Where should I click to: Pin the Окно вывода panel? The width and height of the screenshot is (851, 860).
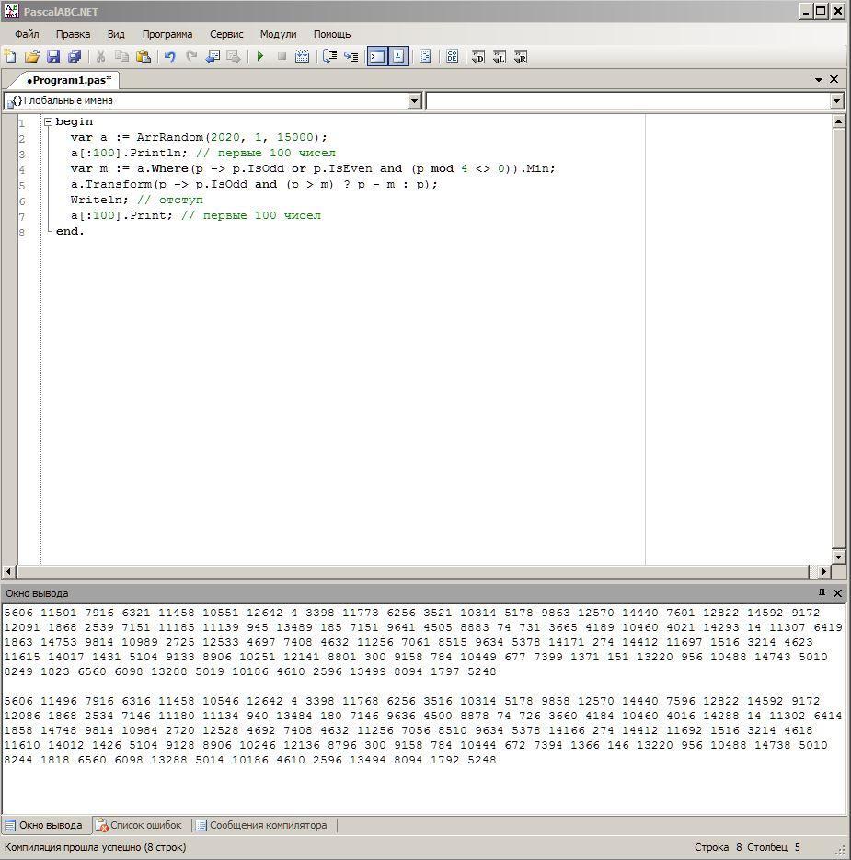(x=822, y=593)
